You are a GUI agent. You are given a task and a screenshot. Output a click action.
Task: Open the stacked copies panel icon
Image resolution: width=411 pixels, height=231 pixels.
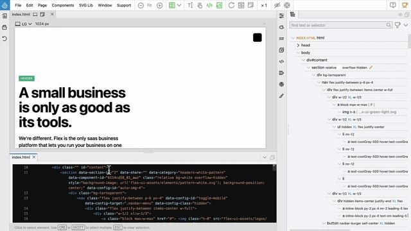pyautogui.click(x=281, y=50)
